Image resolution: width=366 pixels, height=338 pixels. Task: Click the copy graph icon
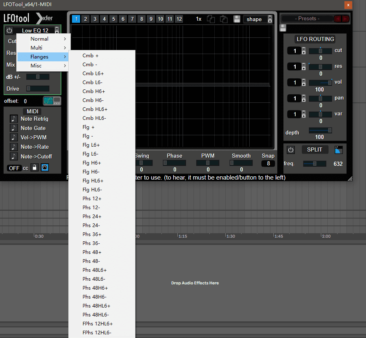coord(211,19)
